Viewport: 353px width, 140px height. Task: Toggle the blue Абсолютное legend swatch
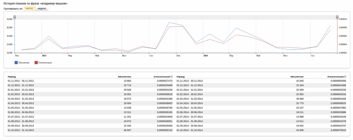tap(16, 63)
